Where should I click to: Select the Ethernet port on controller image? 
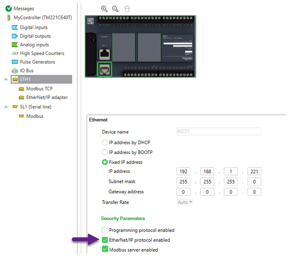coord(104,69)
